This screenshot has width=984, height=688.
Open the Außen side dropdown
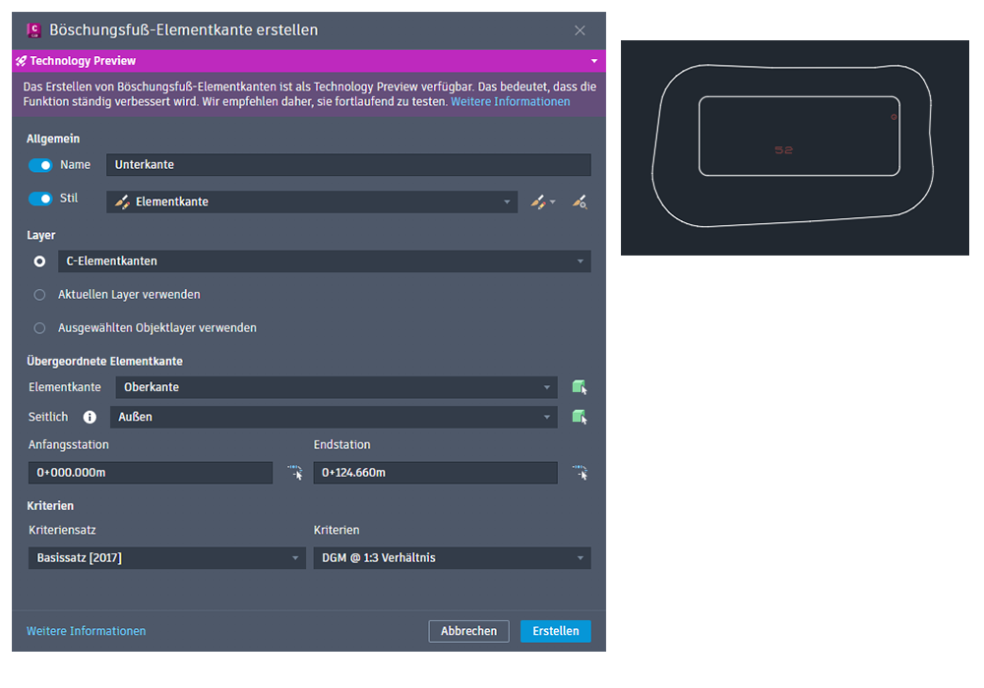(x=334, y=417)
